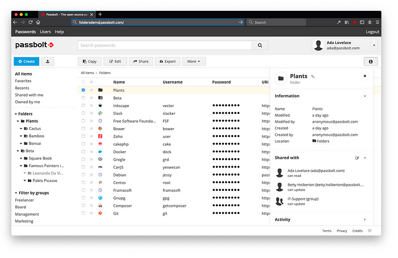Click the search magnifier button

[x=260, y=45]
